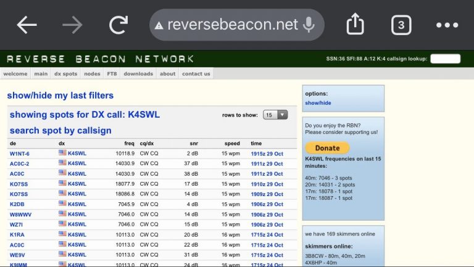Open the 1915z 29 Oct time link
The width and height of the screenshot is (474, 267).
click(x=267, y=154)
